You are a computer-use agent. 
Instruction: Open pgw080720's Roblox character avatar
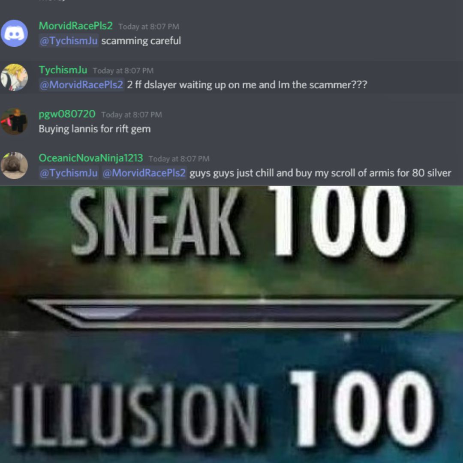click(14, 121)
